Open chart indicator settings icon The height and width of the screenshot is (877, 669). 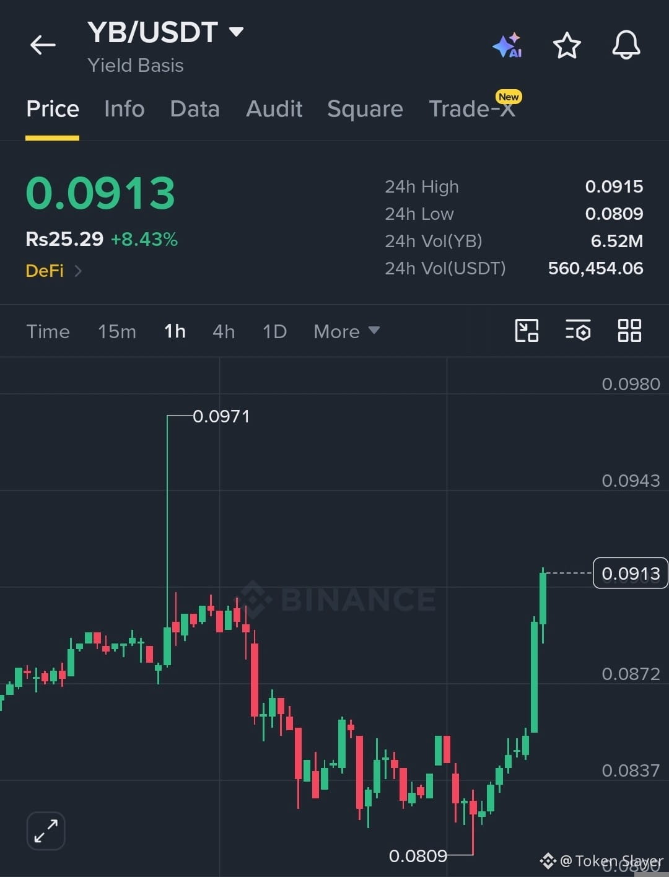[x=578, y=331]
